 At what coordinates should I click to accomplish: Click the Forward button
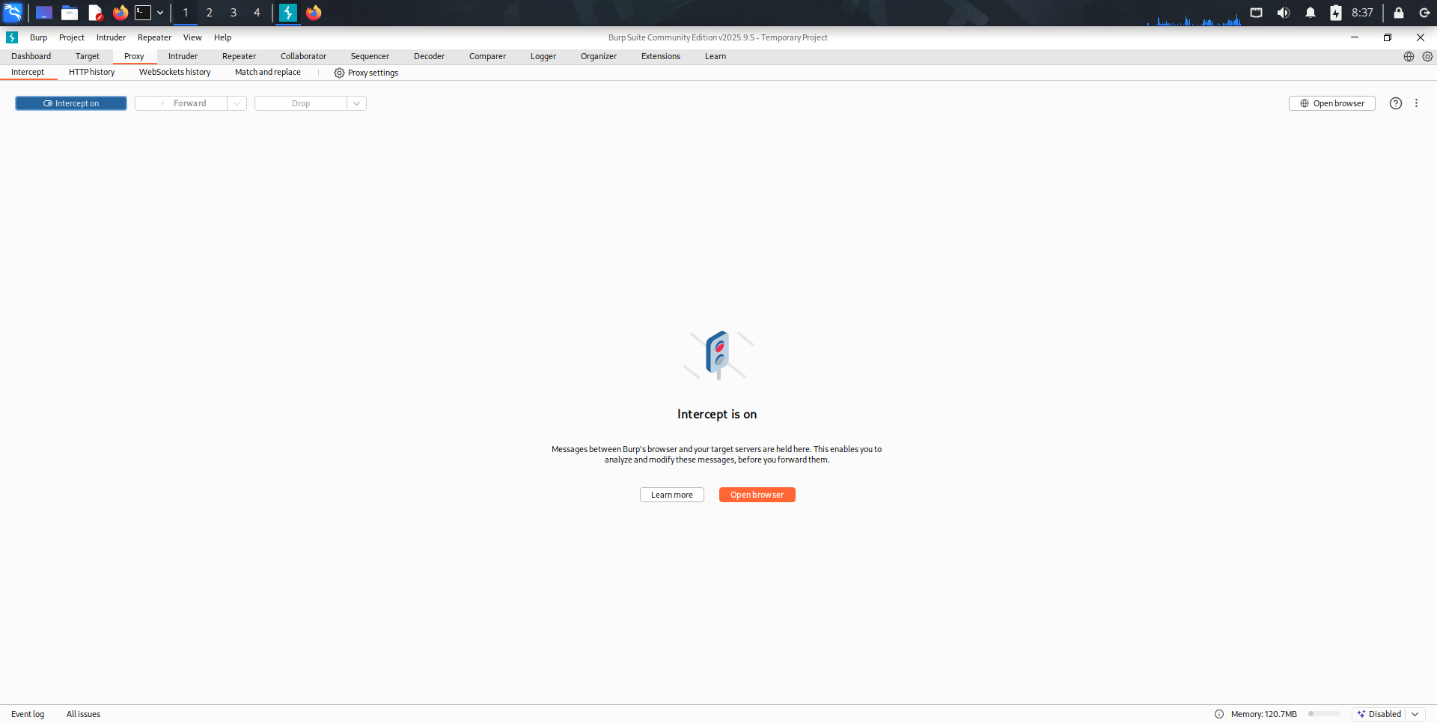click(181, 103)
